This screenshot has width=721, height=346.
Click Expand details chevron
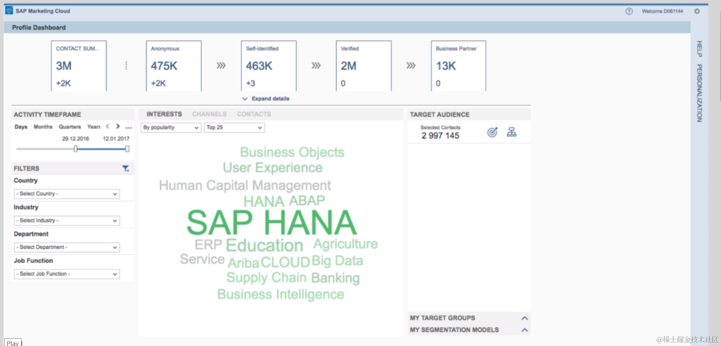click(x=245, y=99)
